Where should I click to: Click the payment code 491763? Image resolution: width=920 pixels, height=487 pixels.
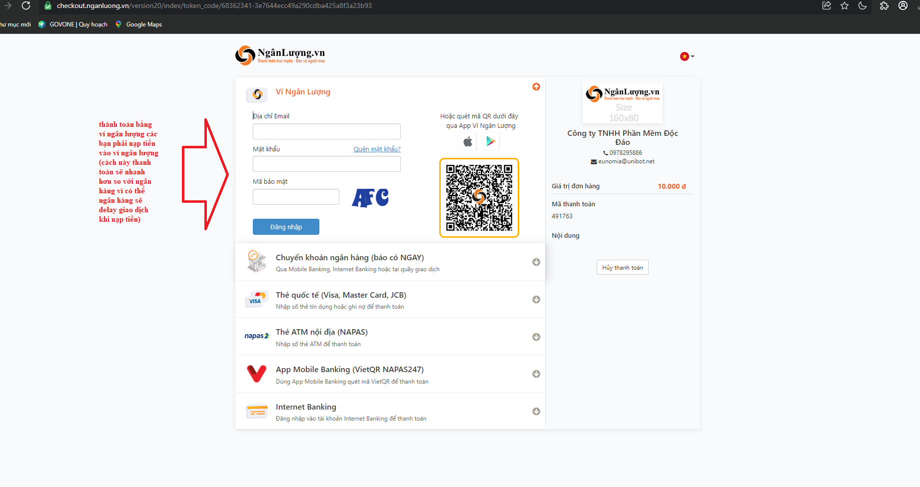(562, 216)
